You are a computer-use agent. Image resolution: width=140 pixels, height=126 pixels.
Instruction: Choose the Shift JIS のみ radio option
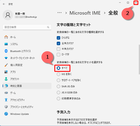pos(59,86)
